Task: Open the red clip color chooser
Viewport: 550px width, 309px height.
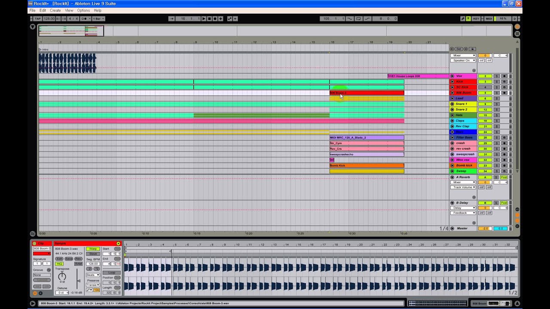Action: tap(42, 254)
